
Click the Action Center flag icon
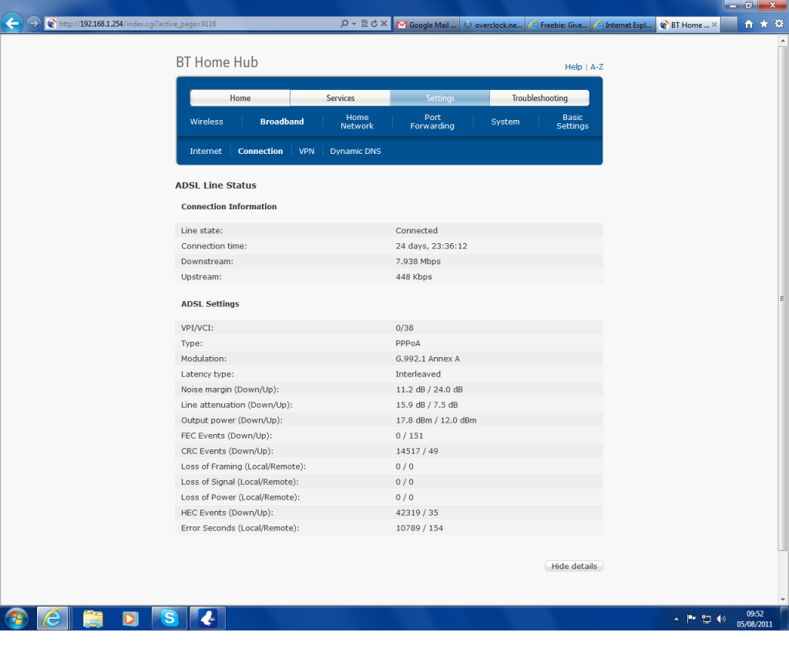tap(691, 619)
